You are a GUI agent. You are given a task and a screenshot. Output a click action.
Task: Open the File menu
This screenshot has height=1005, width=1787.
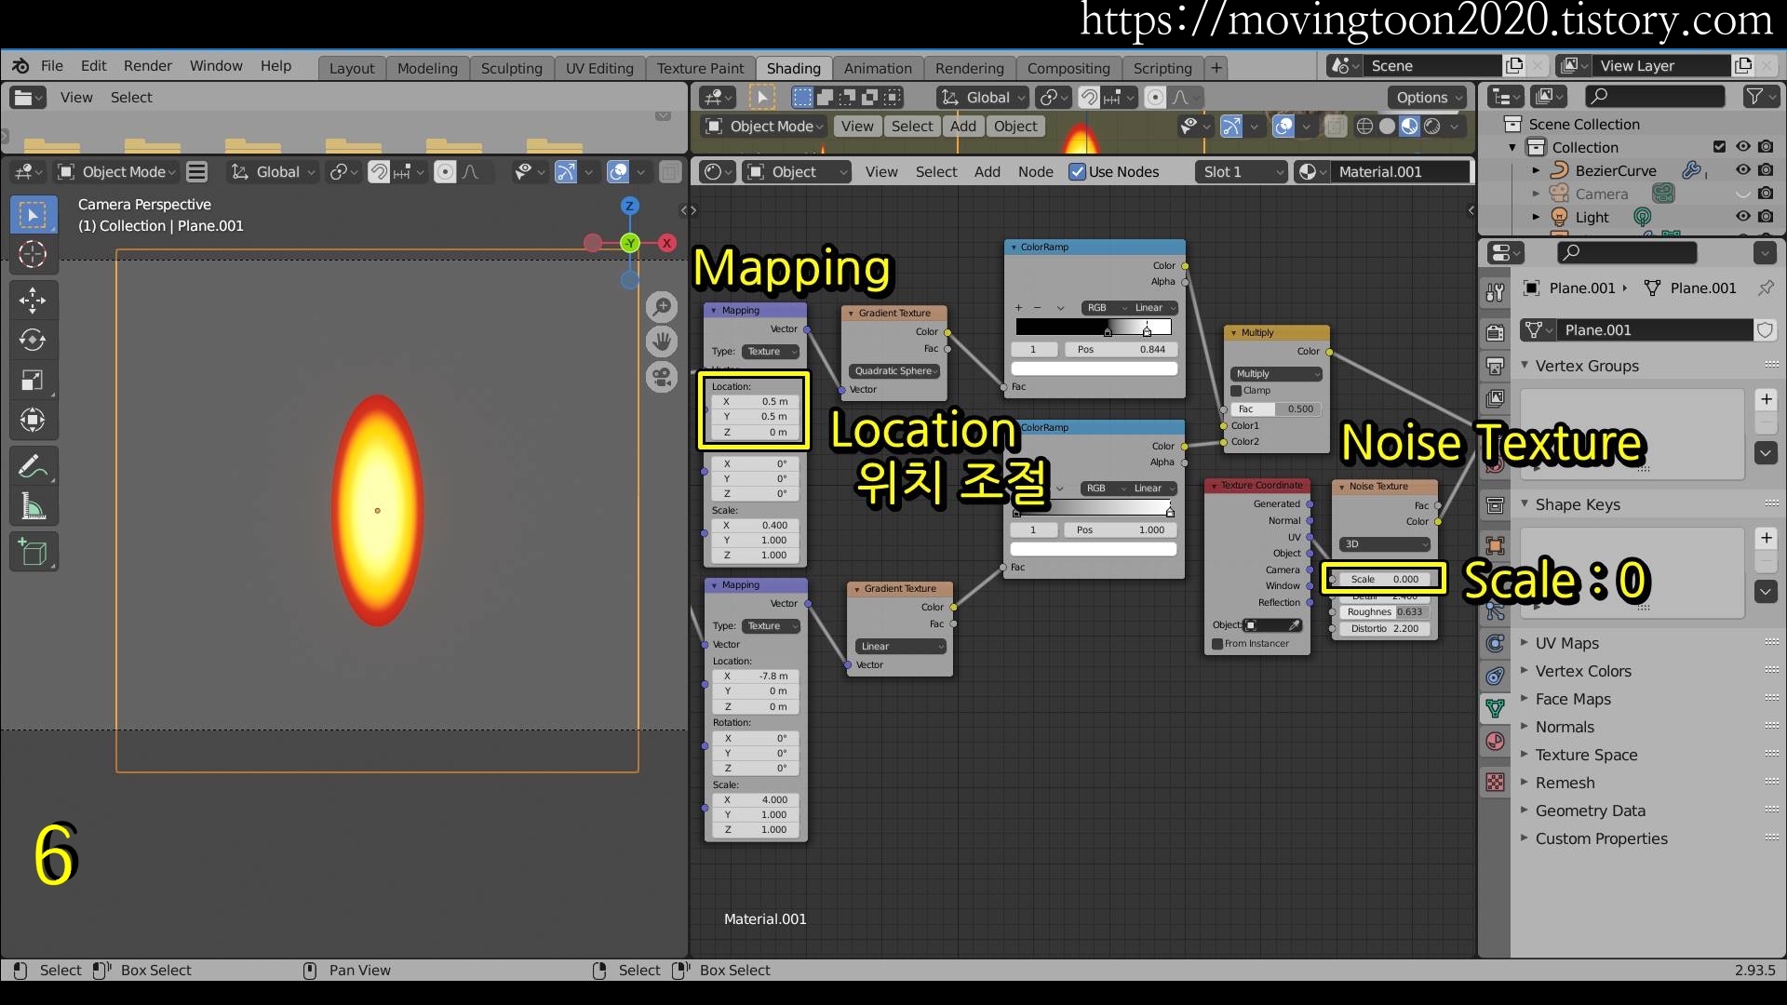52,66
